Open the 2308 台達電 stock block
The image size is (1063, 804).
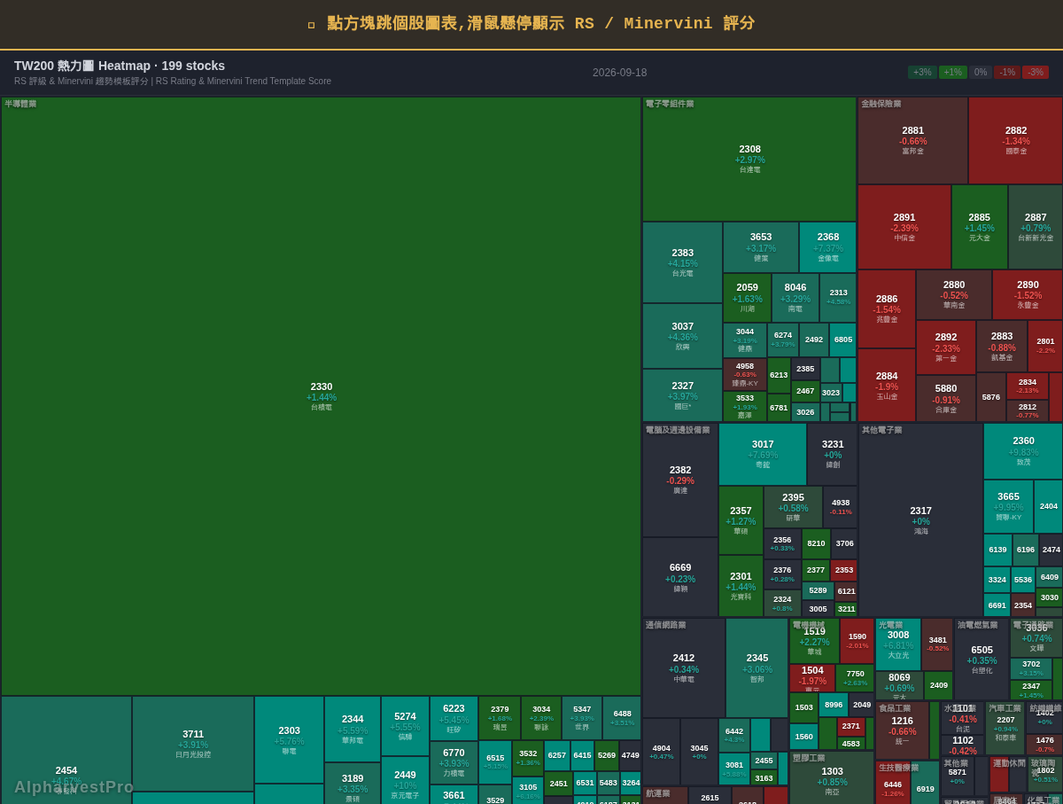click(x=749, y=159)
